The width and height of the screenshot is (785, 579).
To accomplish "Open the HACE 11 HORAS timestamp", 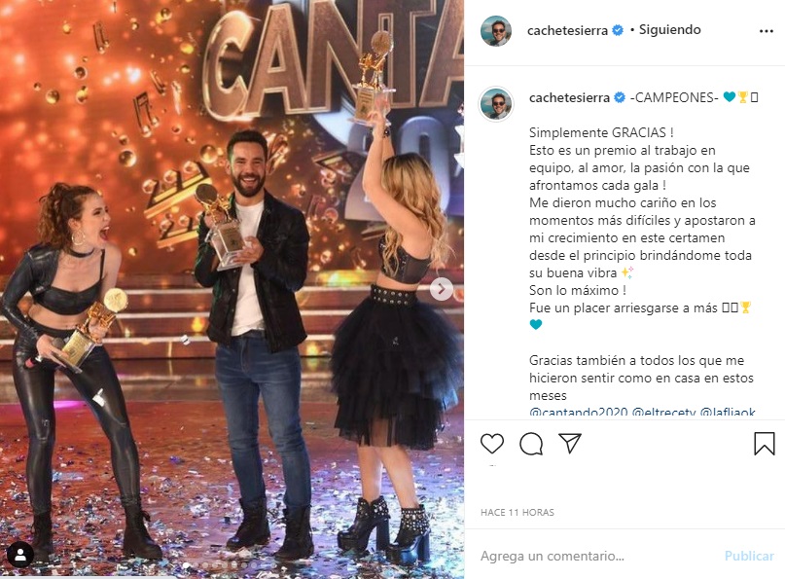I will tap(517, 513).
